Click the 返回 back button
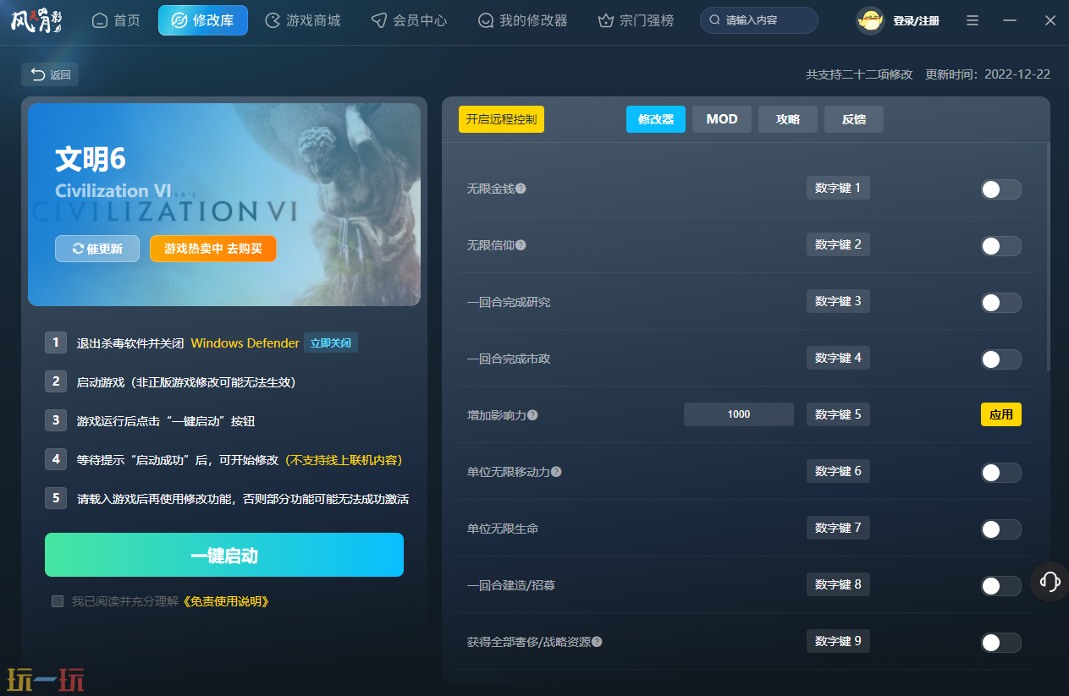 (x=50, y=74)
